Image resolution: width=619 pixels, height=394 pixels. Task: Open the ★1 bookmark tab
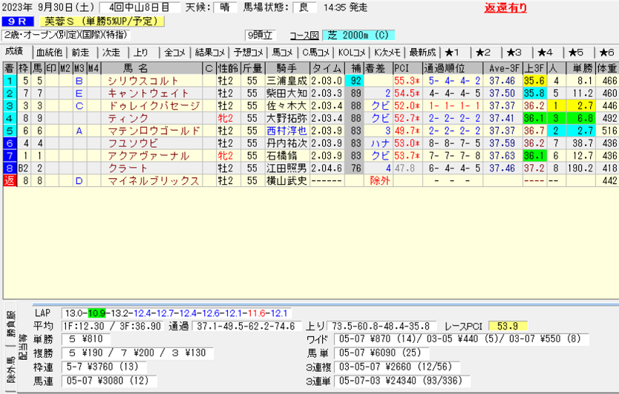(x=453, y=52)
